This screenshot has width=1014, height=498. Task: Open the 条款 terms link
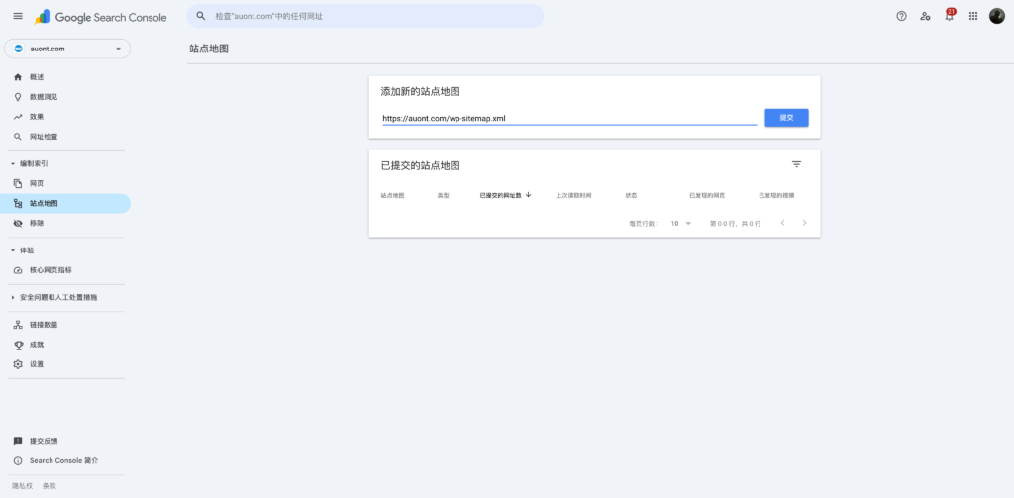coord(50,486)
